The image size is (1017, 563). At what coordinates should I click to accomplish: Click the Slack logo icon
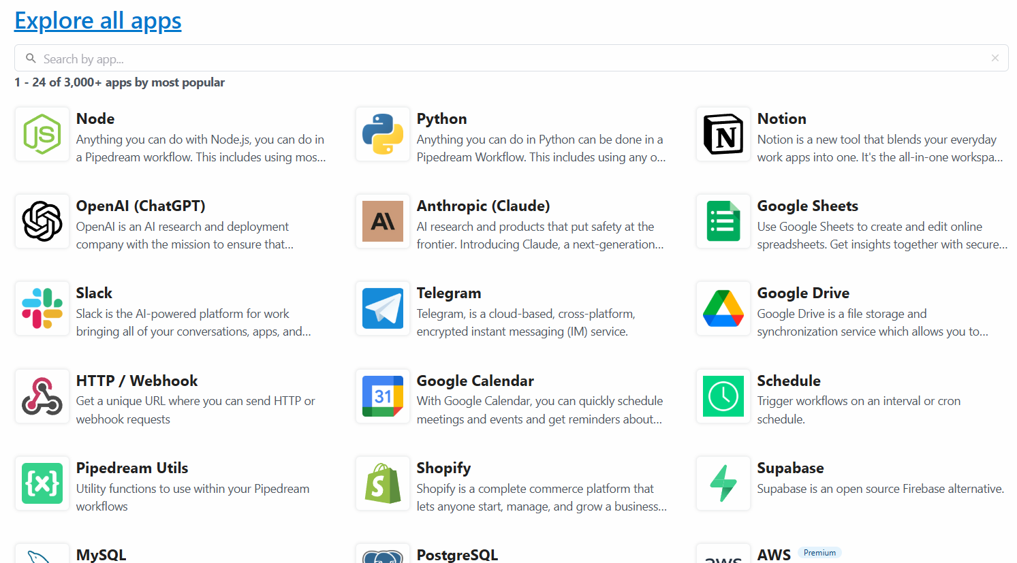42,308
